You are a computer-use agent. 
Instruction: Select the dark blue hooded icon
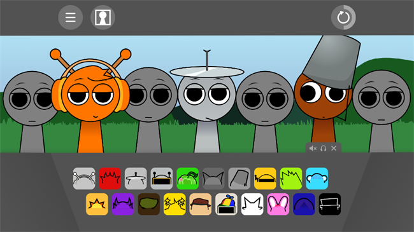(x=304, y=204)
